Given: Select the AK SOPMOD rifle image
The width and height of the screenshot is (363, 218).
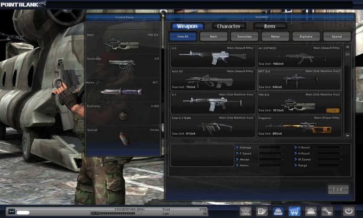Looking at the screenshot, I should (300, 58).
